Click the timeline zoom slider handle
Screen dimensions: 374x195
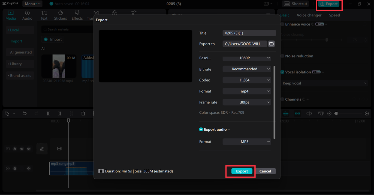(x=336, y=114)
